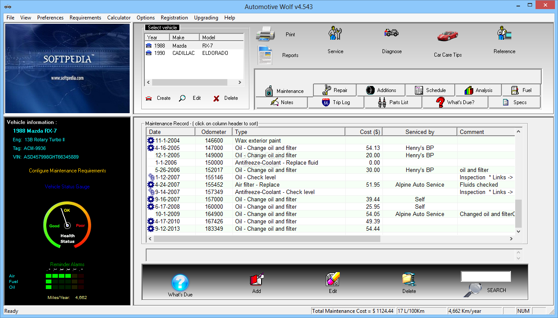This screenshot has height=318, width=558.
Task: Click the Delete vehicle red X icon
Action: [216, 99]
